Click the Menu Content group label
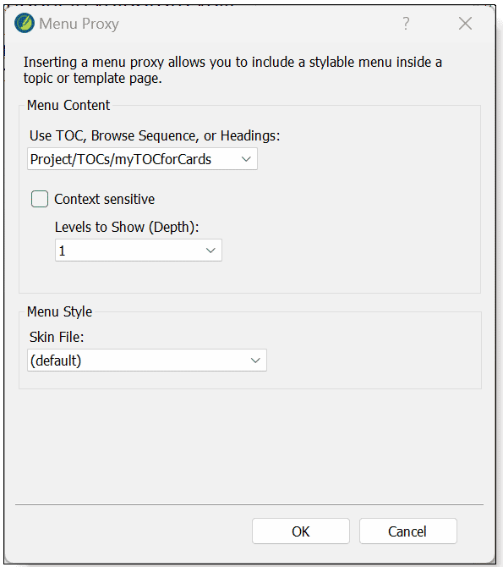This screenshot has width=503, height=567. pyautogui.click(x=68, y=105)
